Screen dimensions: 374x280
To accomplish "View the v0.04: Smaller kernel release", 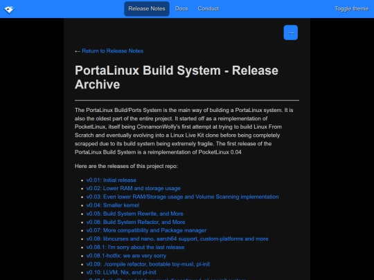I will 113,205.
